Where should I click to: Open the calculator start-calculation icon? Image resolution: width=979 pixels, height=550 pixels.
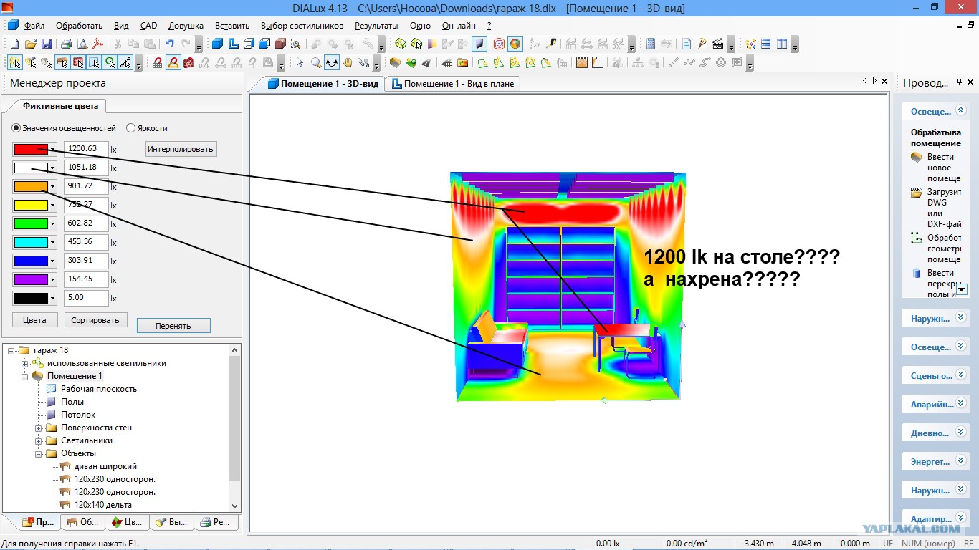pyautogui.click(x=651, y=44)
